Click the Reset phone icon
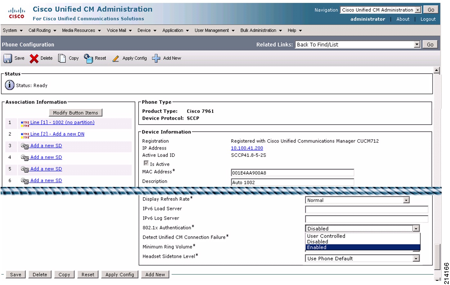This screenshot has height=285, width=450. [x=88, y=58]
